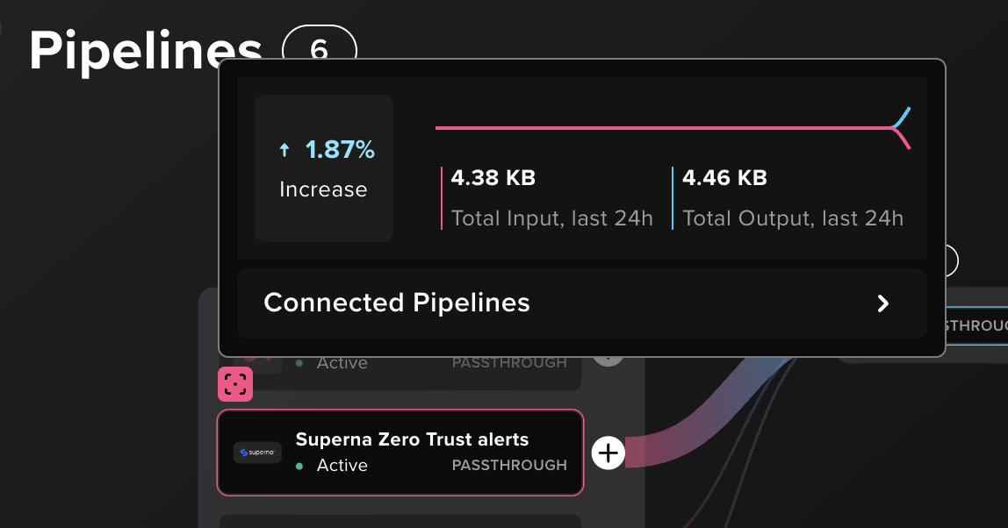The width and height of the screenshot is (1008, 528).
Task: Expand Connected Pipelines with the chevron arrow
Action: coord(883,303)
